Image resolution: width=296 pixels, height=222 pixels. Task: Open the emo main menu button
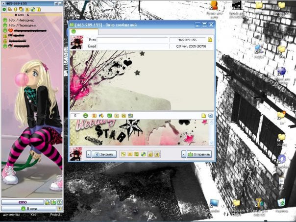point(22,202)
